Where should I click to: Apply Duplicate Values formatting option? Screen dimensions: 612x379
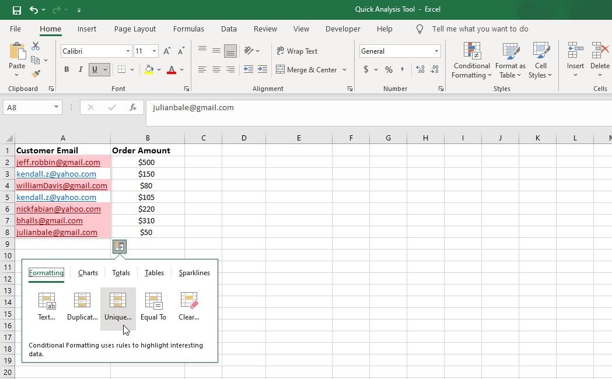82,307
